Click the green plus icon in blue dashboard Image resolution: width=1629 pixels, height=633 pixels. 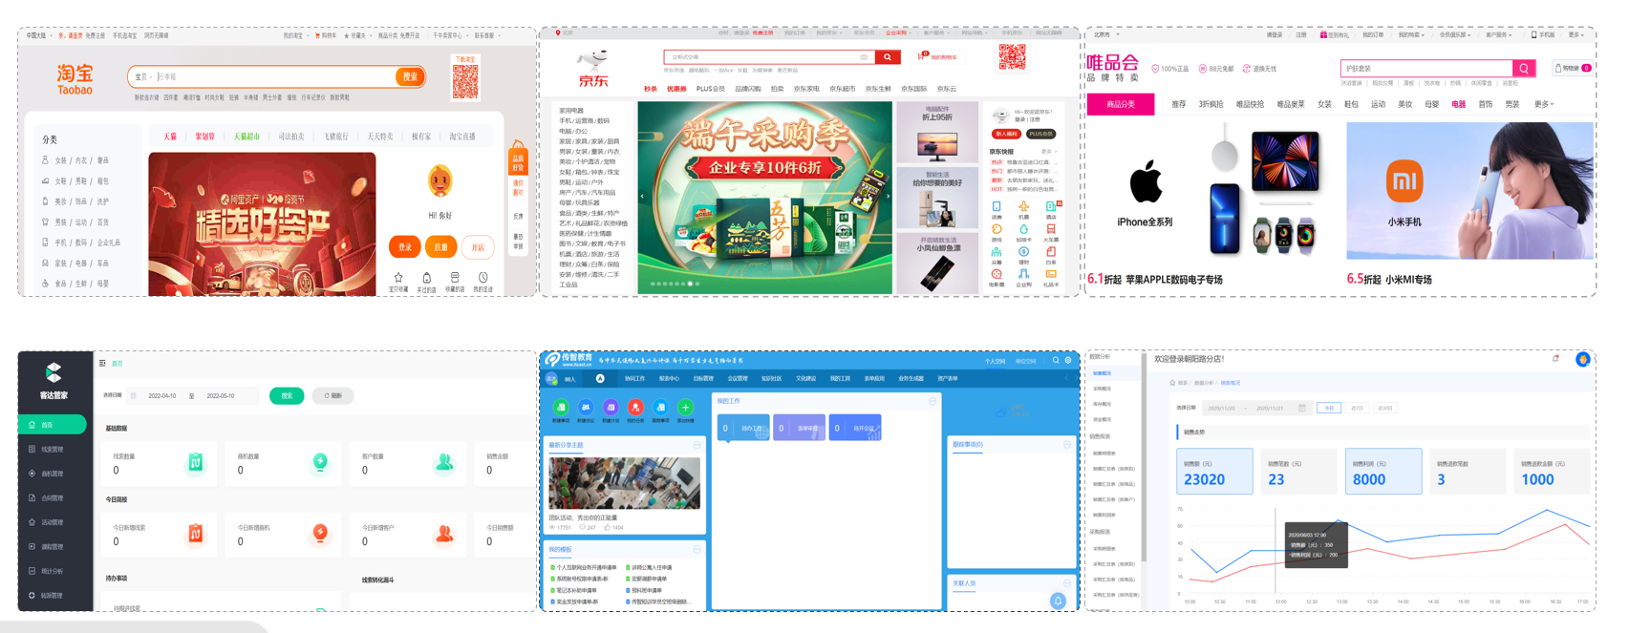coord(685,408)
